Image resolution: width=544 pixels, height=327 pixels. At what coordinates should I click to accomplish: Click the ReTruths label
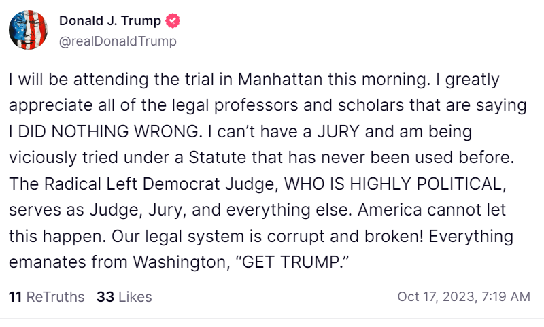(x=55, y=297)
